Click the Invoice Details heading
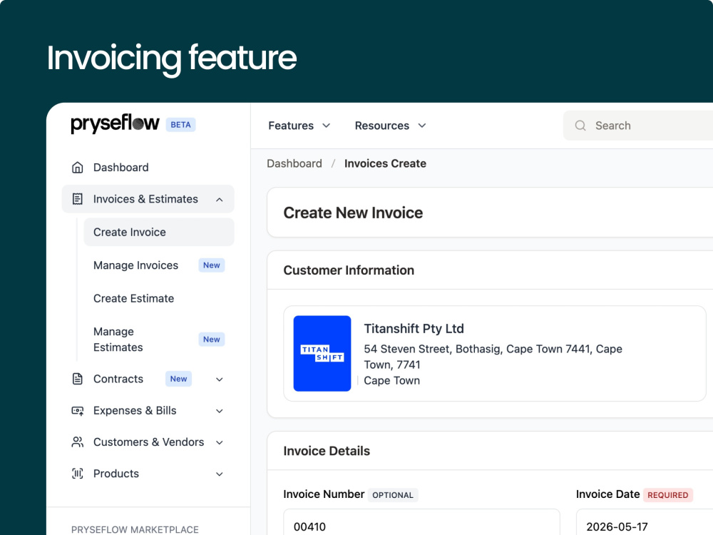Image resolution: width=713 pixels, height=535 pixels. (x=327, y=451)
